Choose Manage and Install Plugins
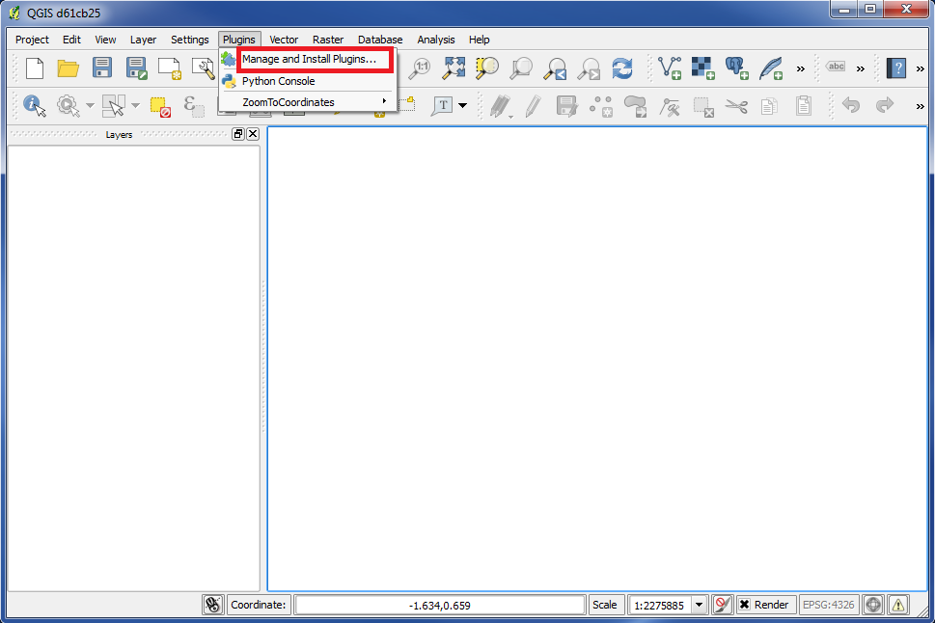This screenshot has height=623, width=935. coord(309,59)
